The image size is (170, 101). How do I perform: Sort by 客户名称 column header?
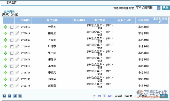point(52,20)
